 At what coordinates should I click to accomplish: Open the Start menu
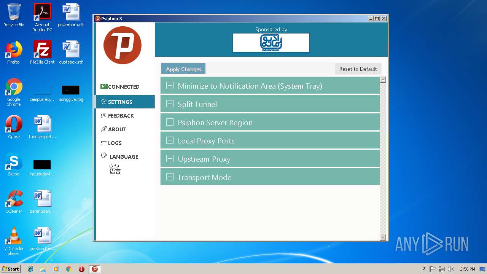[x=11, y=269]
